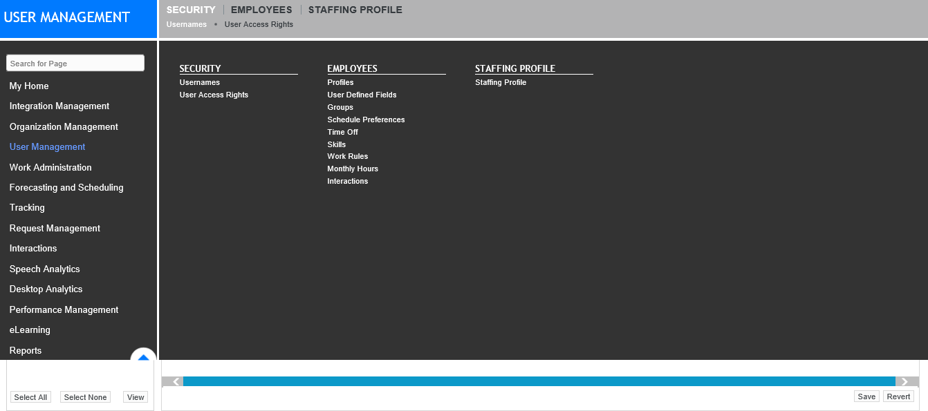Open Forecasting and Scheduling in the sidebar

click(66, 187)
